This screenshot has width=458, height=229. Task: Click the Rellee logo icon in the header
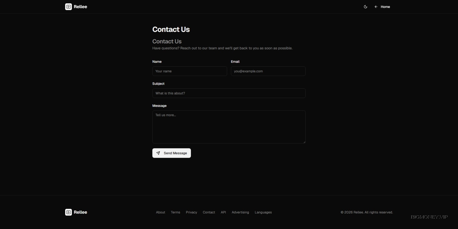pos(68,7)
